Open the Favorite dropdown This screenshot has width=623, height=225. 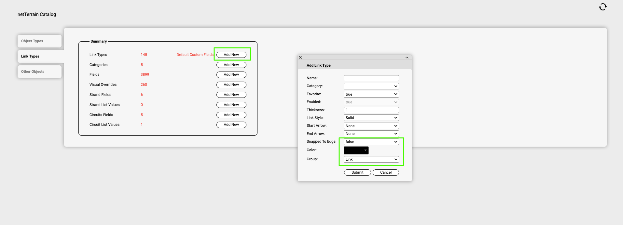coord(371,94)
